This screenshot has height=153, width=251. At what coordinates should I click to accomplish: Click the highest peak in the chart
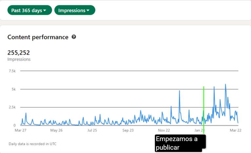225,84
